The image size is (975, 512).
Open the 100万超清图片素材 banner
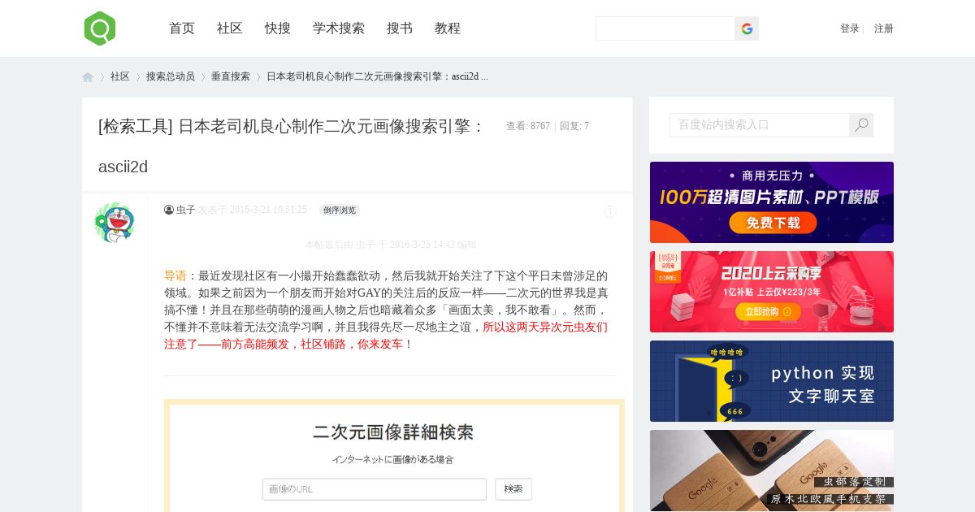click(x=772, y=202)
